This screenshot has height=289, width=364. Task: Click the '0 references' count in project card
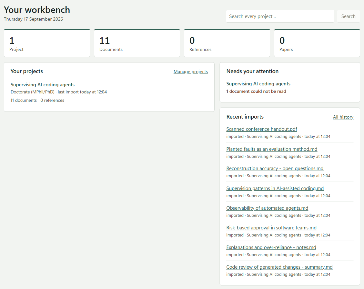52,100
